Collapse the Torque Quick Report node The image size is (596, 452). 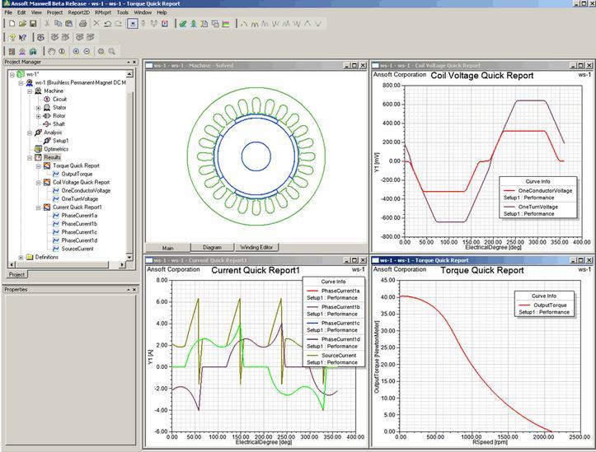[x=39, y=165]
